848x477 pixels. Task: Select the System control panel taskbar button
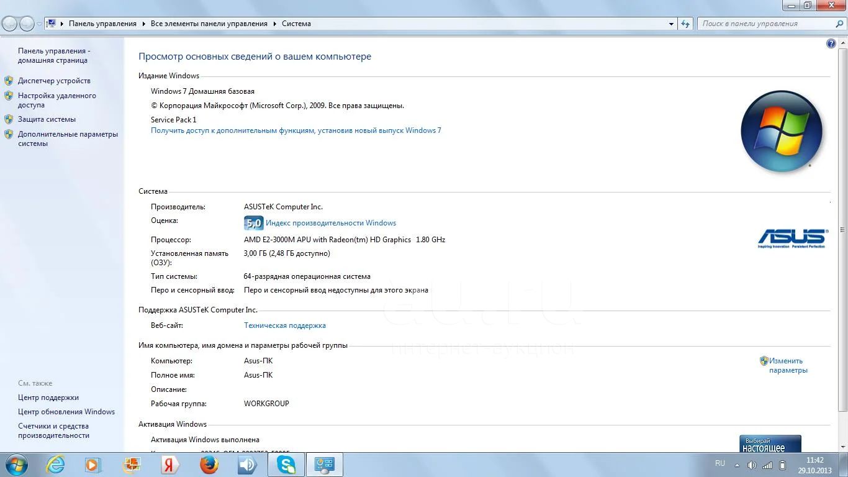[x=325, y=465]
